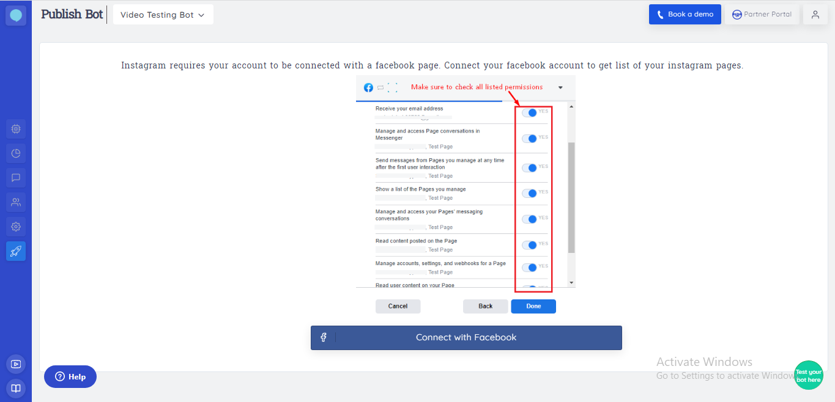The height and width of the screenshot is (402, 835).
Task: Expand the caret in Facebook dialog header
Action: [x=560, y=87]
